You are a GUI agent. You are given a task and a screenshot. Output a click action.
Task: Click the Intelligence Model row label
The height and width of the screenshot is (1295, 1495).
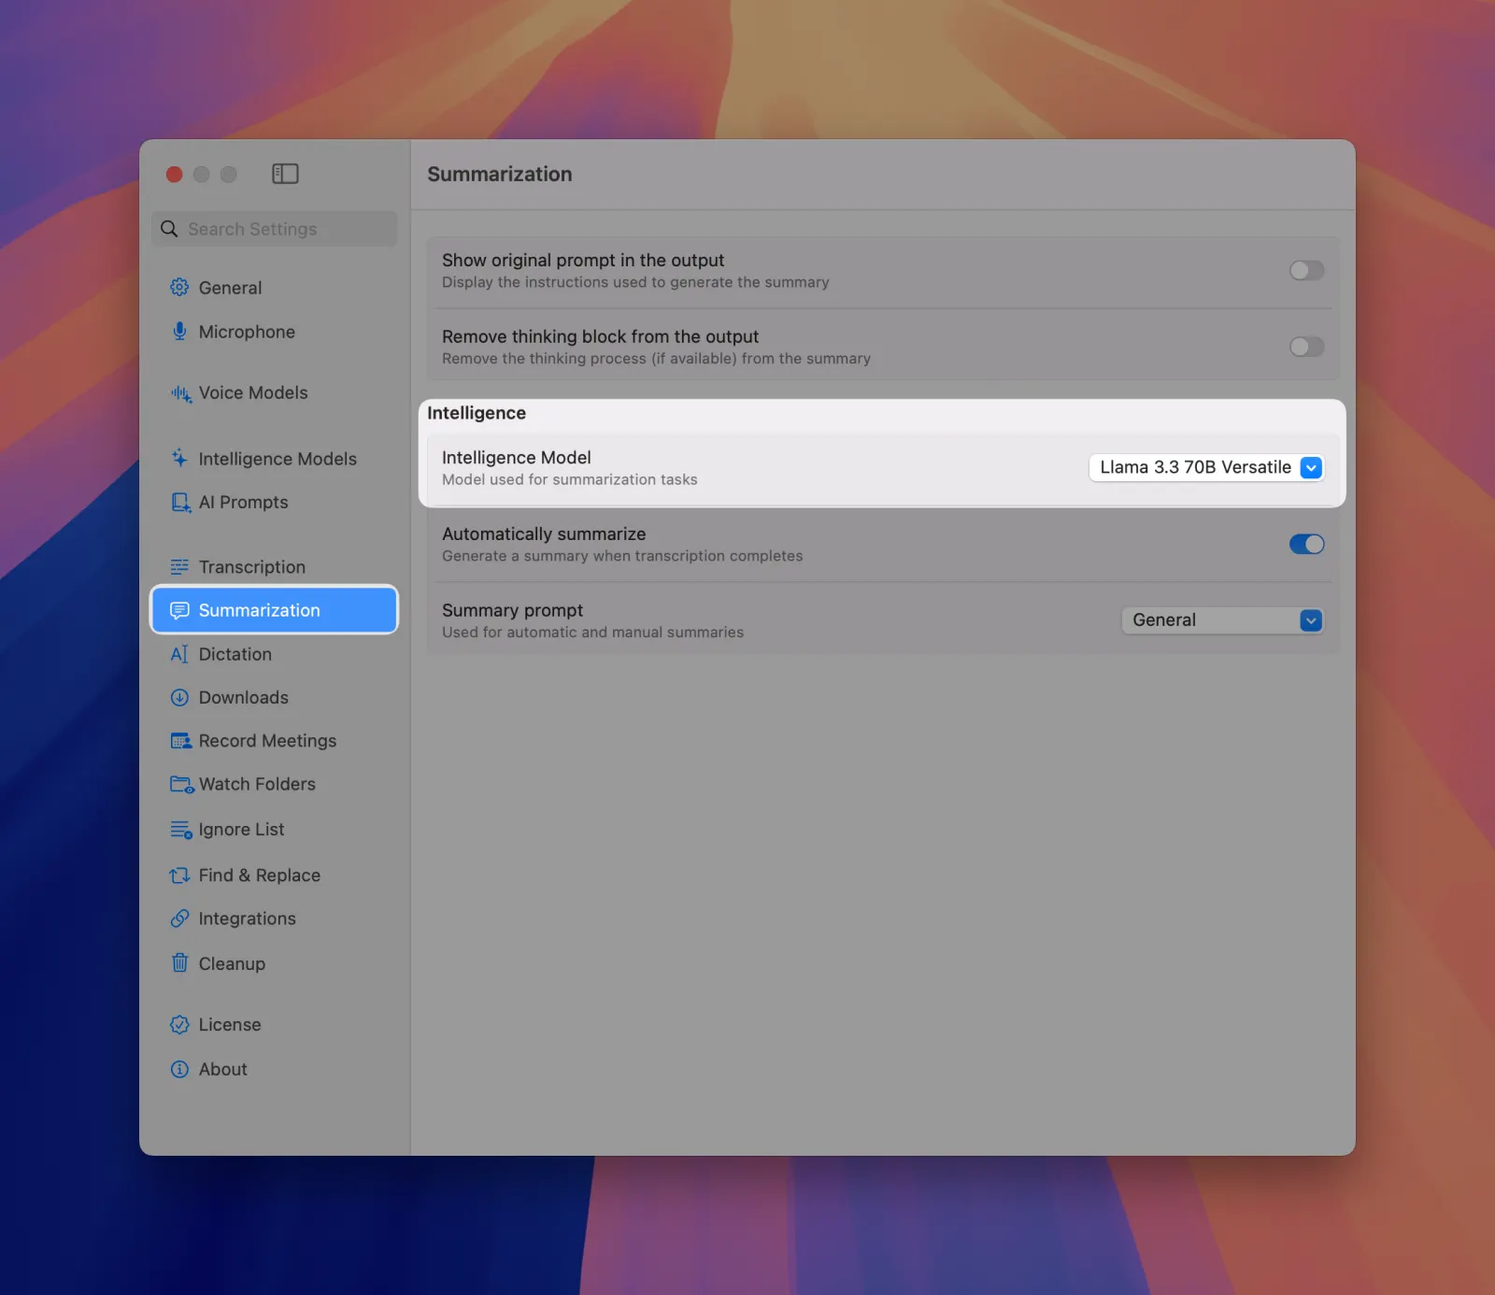[x=517, y=457]
